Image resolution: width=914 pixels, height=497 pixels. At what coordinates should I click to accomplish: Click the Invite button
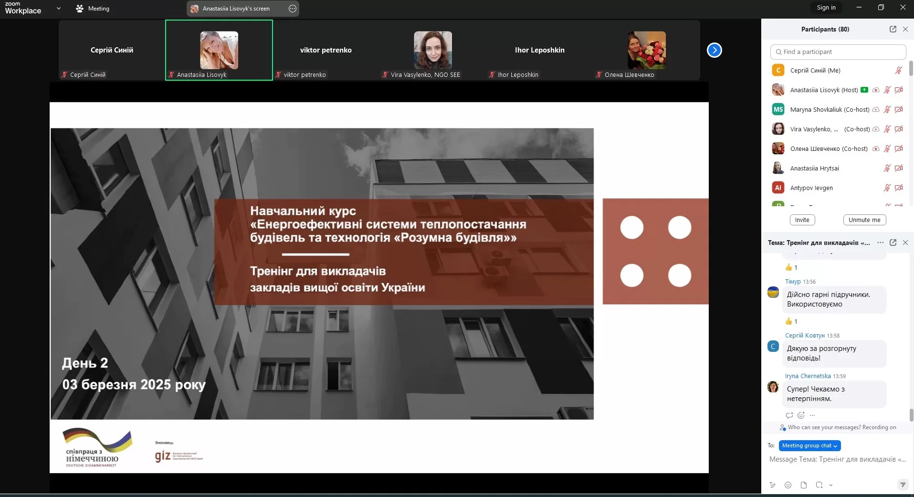pyautogui.click(x=802, y=220)
